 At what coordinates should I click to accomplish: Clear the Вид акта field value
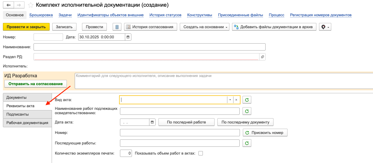[236, 100]
